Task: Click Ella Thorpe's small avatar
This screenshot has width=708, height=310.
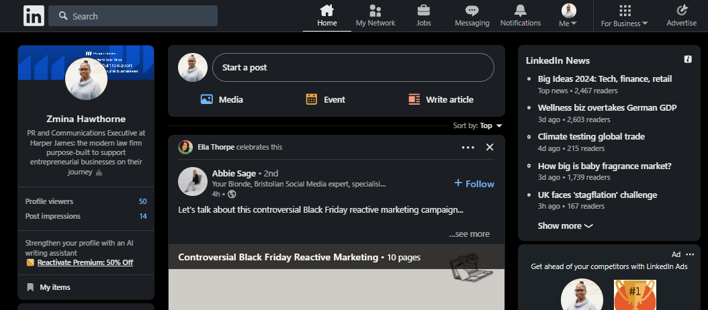Action: [185, 147]
